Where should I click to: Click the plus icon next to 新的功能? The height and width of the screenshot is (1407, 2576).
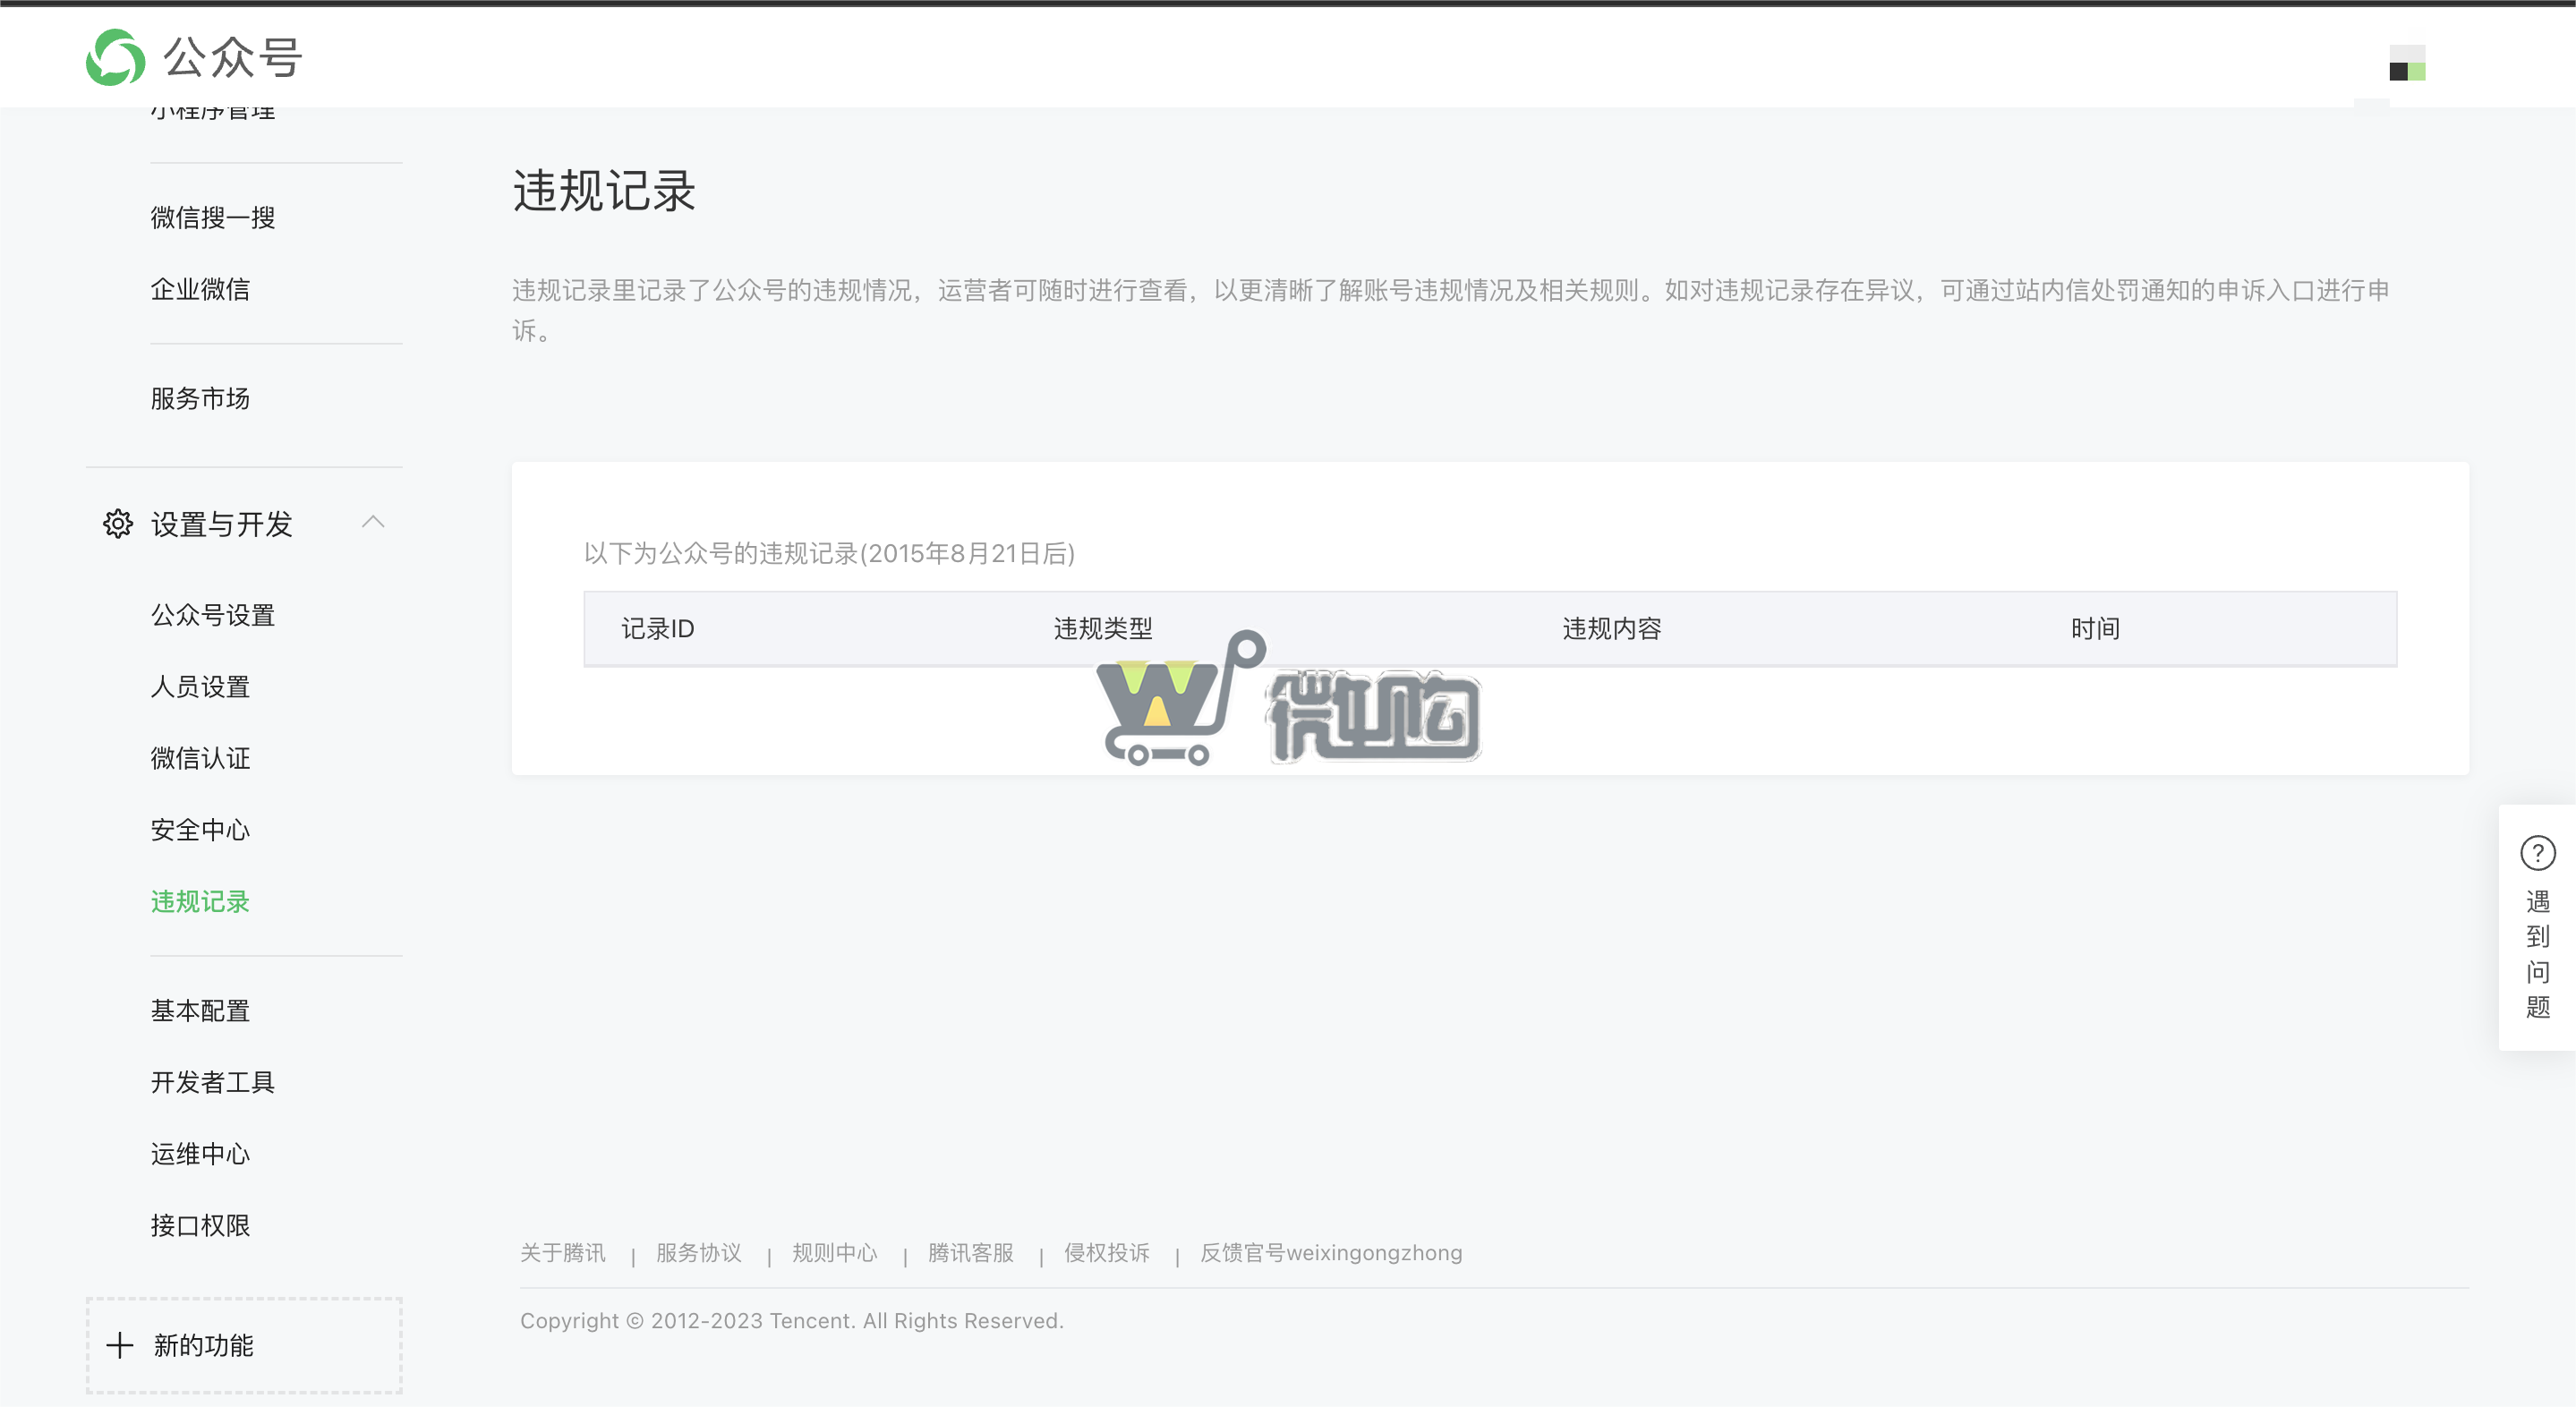(x=121, y=1345)
